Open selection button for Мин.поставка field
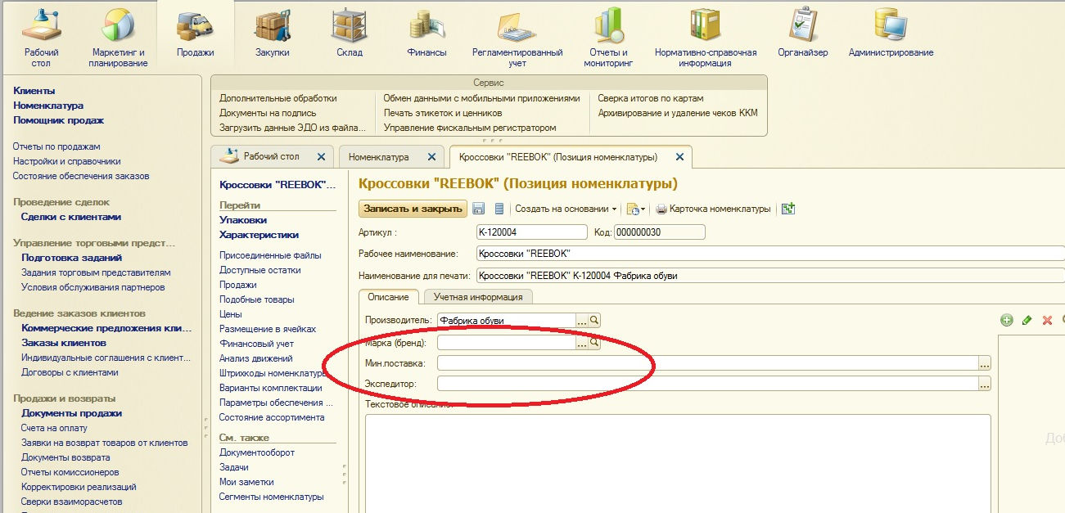 pyautogui.click(x=986, y=363)
